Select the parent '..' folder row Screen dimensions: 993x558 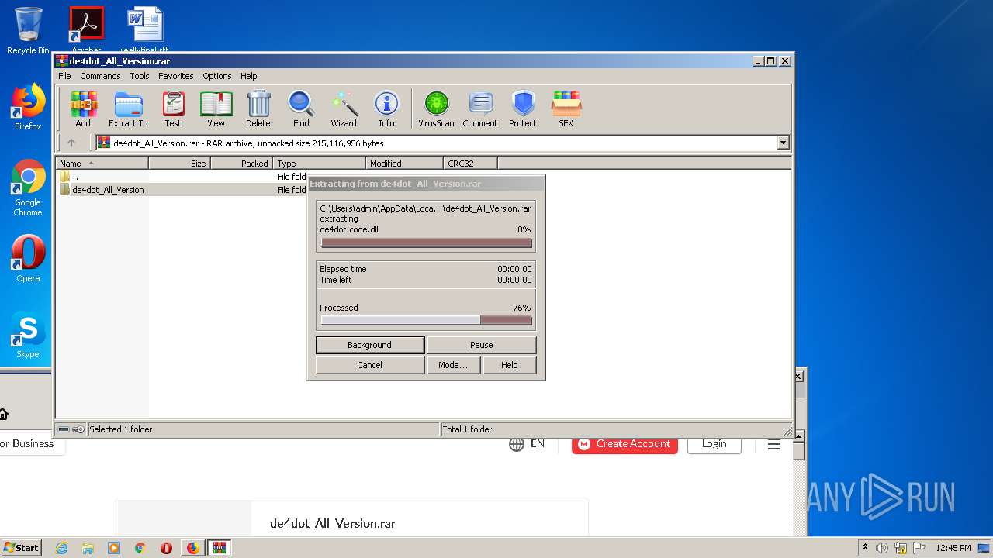point(182,177)
